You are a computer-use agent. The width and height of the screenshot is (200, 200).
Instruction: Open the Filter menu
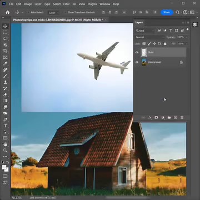tap(66, 4)
